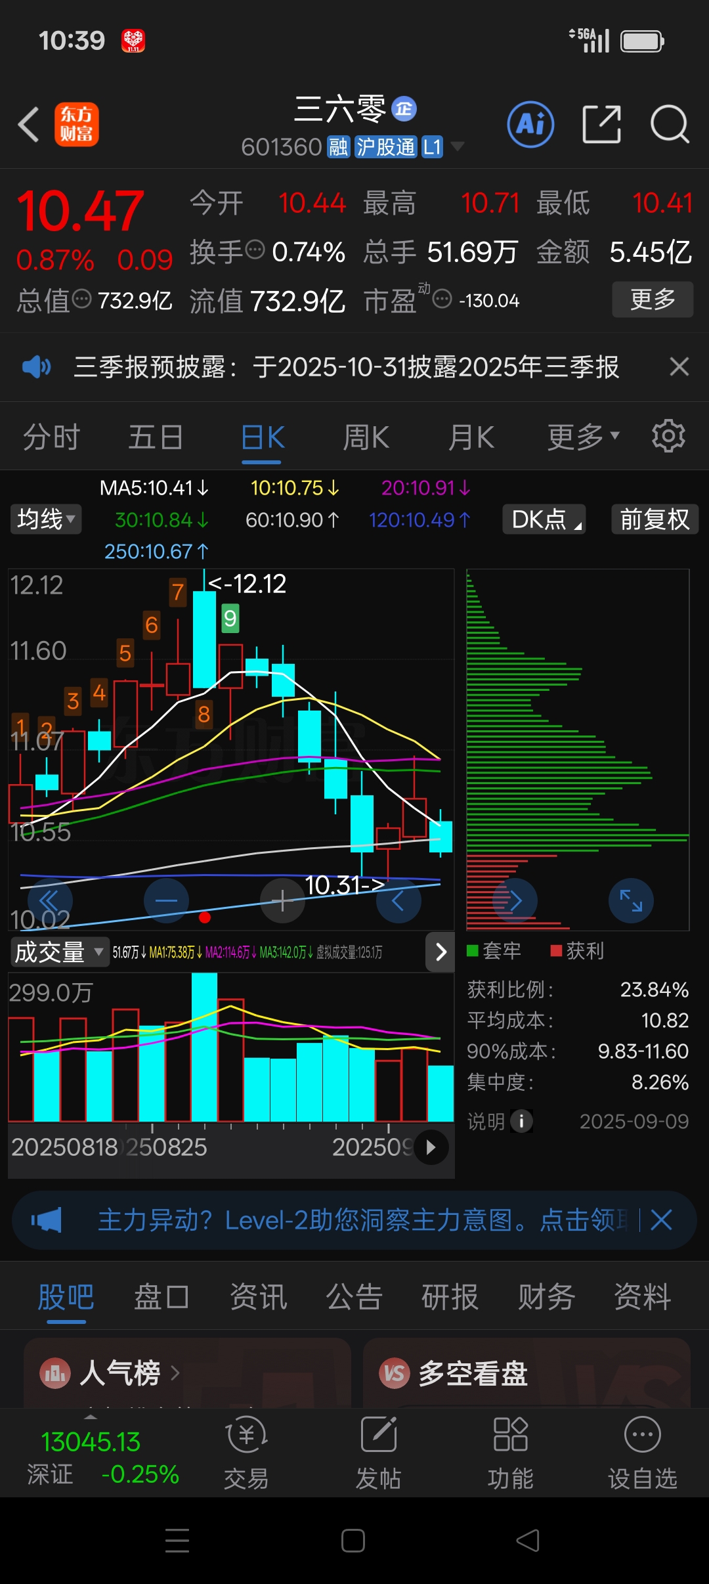This screenshot has width=709, height=1584.
Task: Switch to 五日 chart tab
Action: pos(156,437)
